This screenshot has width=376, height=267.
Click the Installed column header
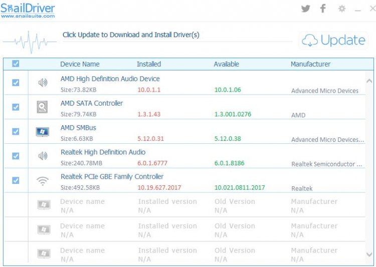pos(149,64)
